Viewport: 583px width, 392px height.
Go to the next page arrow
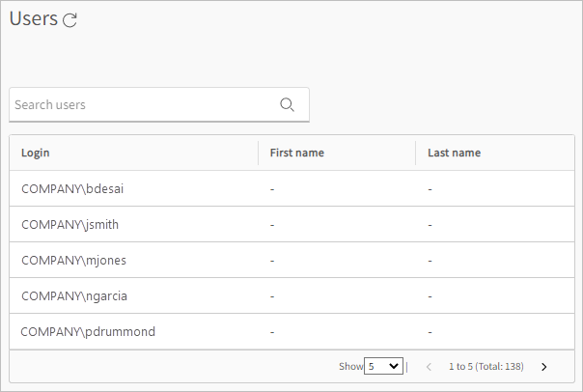(544, 367)
